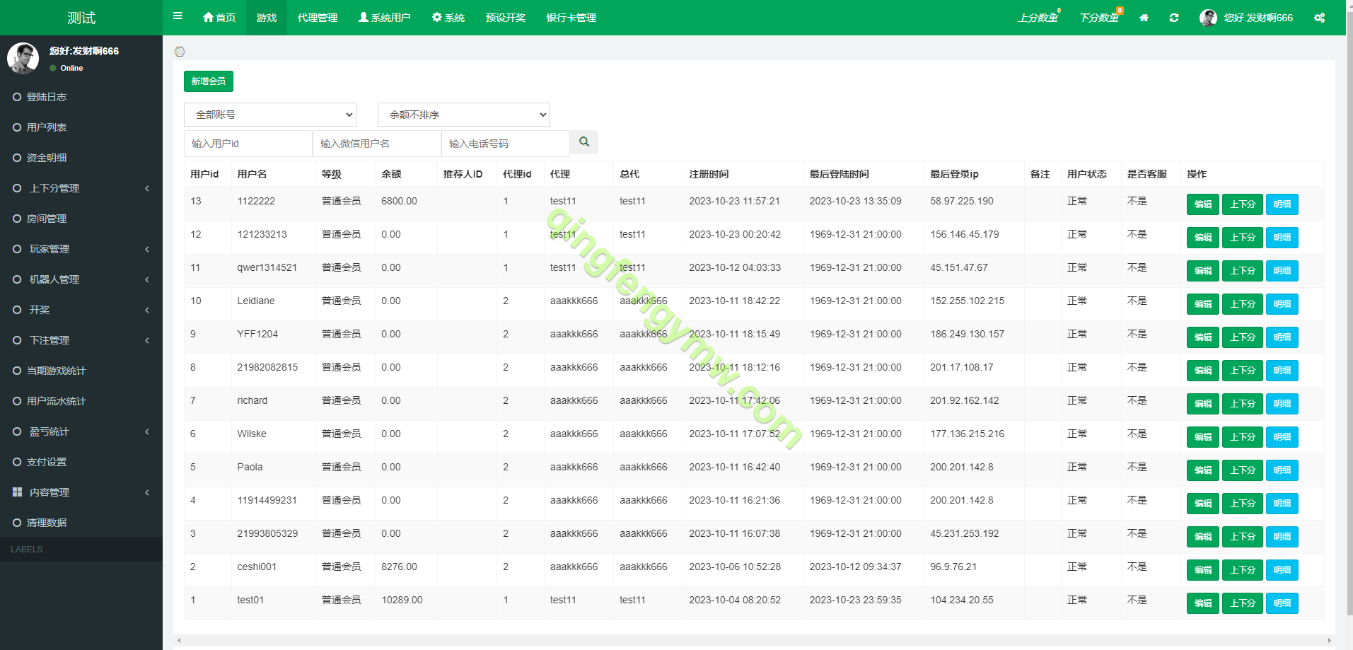1353x650 pixels.
Task: Click the user avatar in sidebar
Action: pos(23,58)
